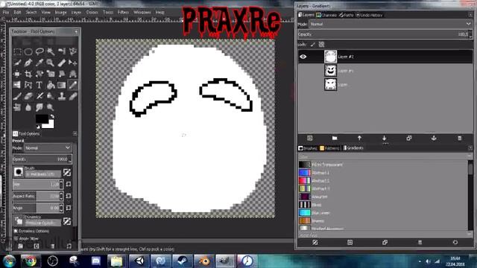
Task: Select the Measure ruler tool
Action: (x=62, y=63)
